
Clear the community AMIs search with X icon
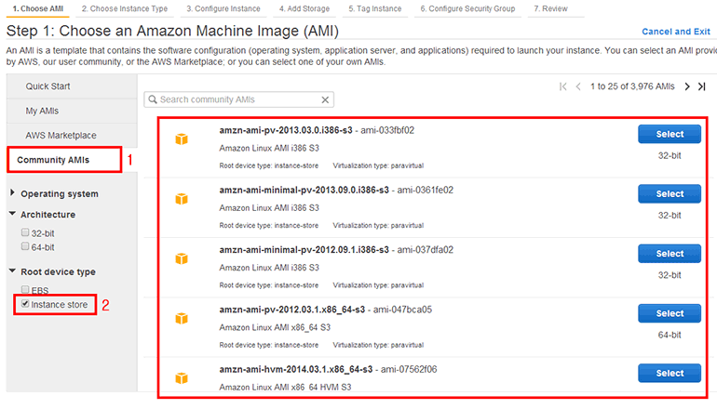coord(325,99)
